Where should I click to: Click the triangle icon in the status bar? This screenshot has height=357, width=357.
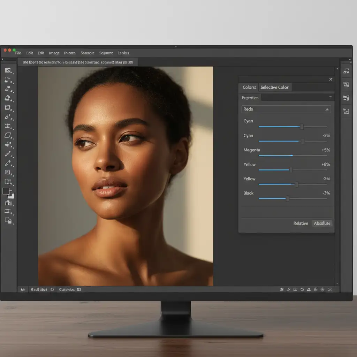[x=309, y=289]
